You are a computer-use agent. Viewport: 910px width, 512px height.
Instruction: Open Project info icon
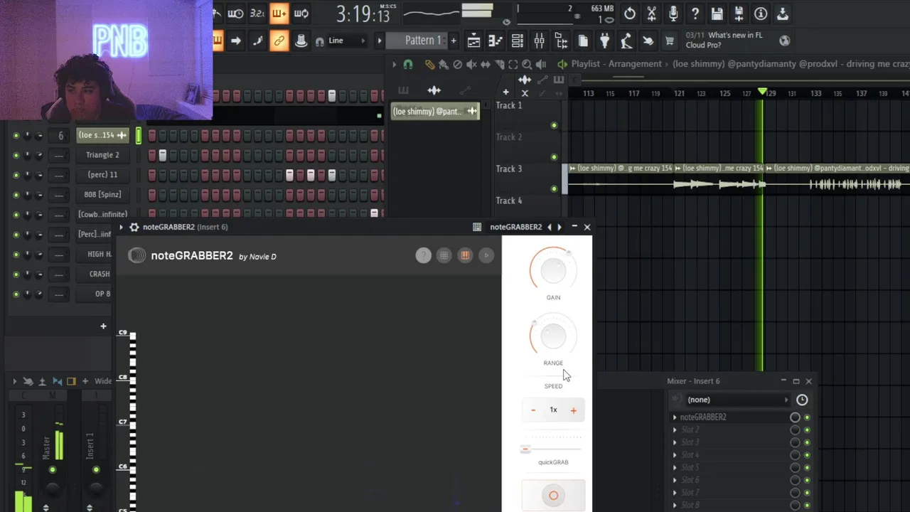tap(761, 14)
